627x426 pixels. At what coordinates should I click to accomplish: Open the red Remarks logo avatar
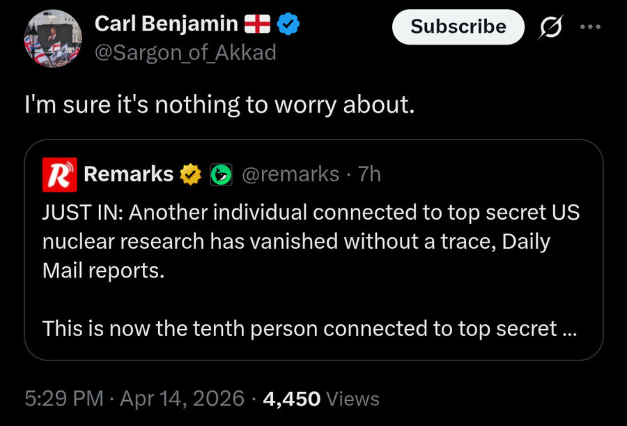tap(60, 174)
